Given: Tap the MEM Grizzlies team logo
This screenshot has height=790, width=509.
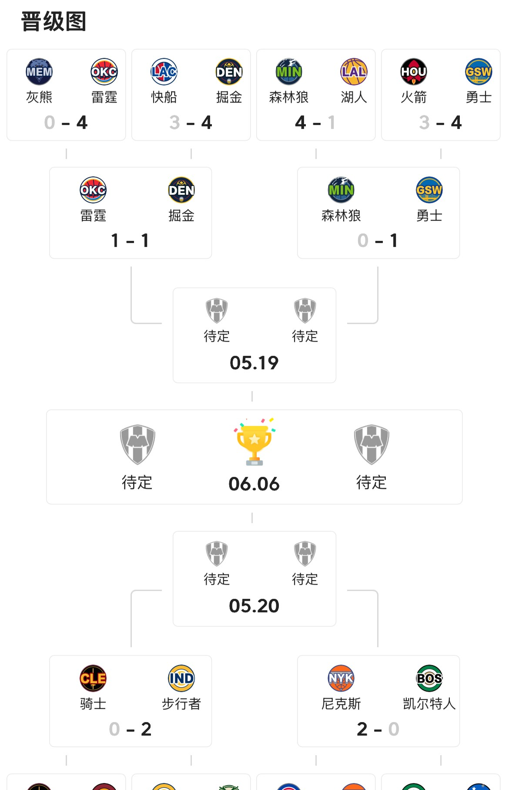Looking at the screenshot, I should 39,71.
